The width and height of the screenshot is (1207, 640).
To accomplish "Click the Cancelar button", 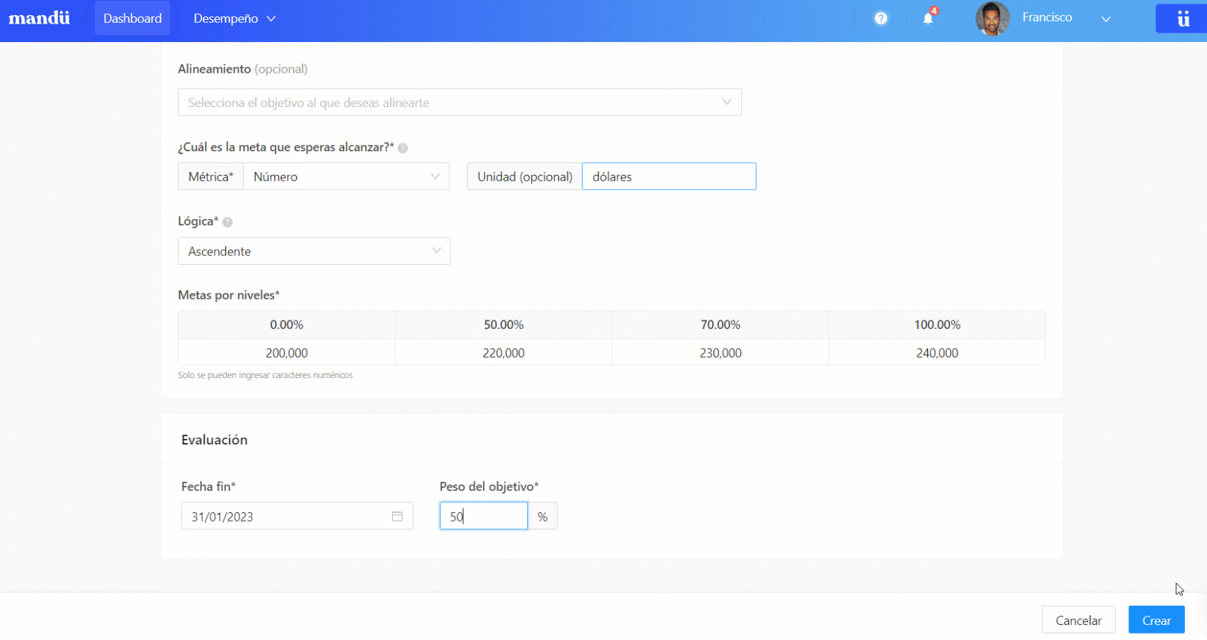I will [1078, 620].
